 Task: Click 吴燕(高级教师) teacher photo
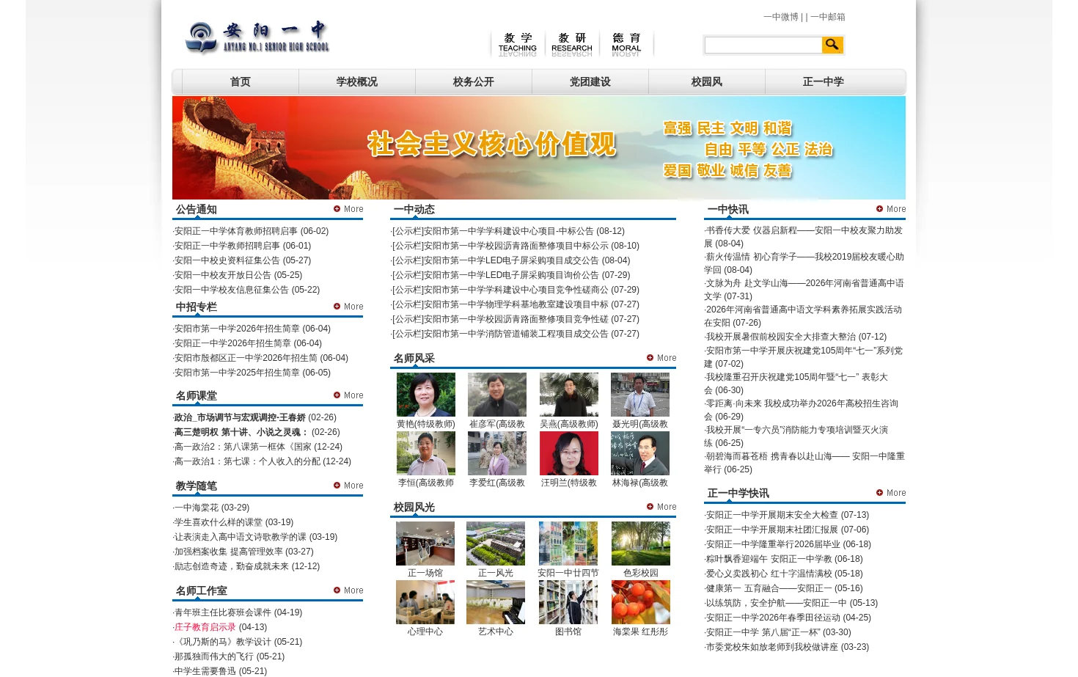tap(569, 395)
